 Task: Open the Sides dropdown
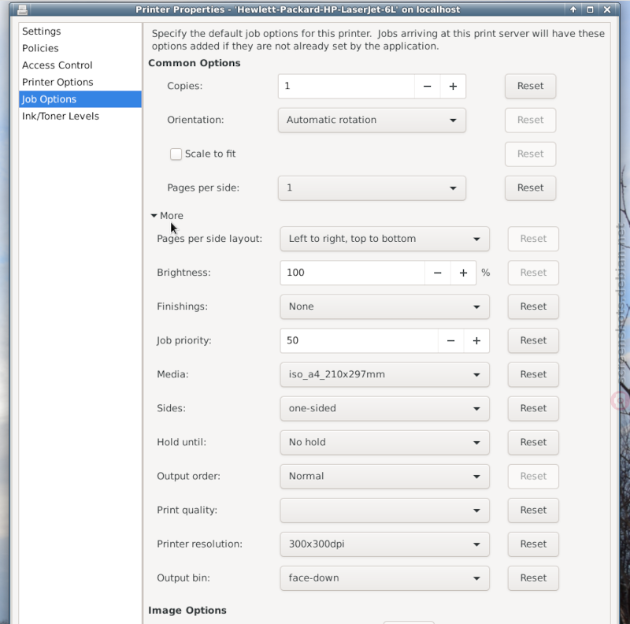point(384,408)
